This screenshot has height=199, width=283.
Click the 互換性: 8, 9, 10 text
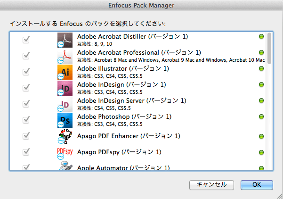click(x=95, y=44)
